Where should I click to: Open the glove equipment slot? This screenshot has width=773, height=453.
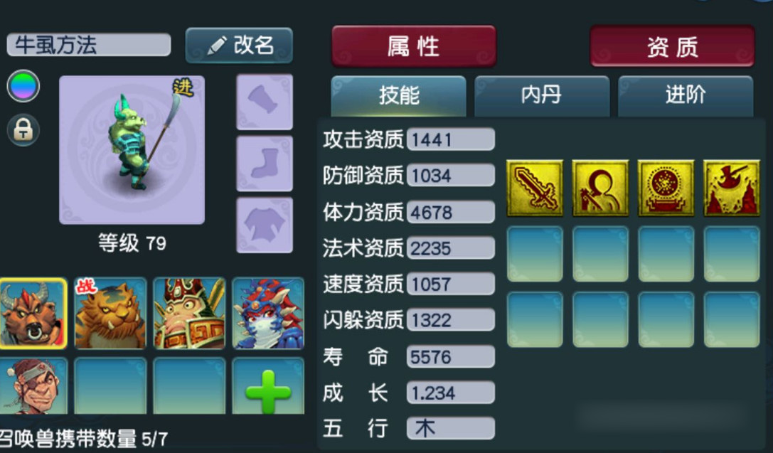(x=265, y=102)
